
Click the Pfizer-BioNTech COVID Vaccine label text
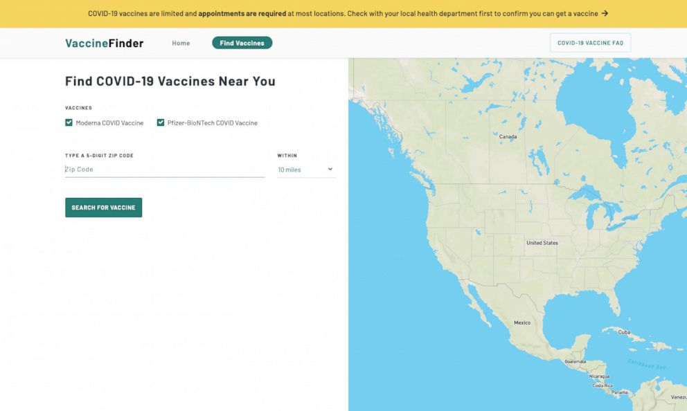213,123
